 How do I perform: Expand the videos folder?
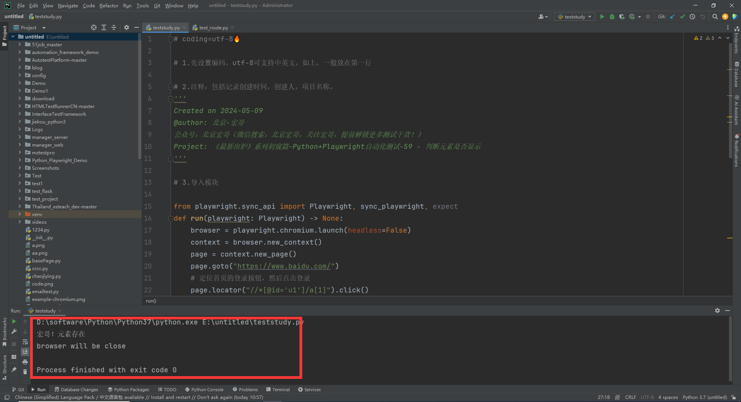pyautogui.click(x=20, y=222)
